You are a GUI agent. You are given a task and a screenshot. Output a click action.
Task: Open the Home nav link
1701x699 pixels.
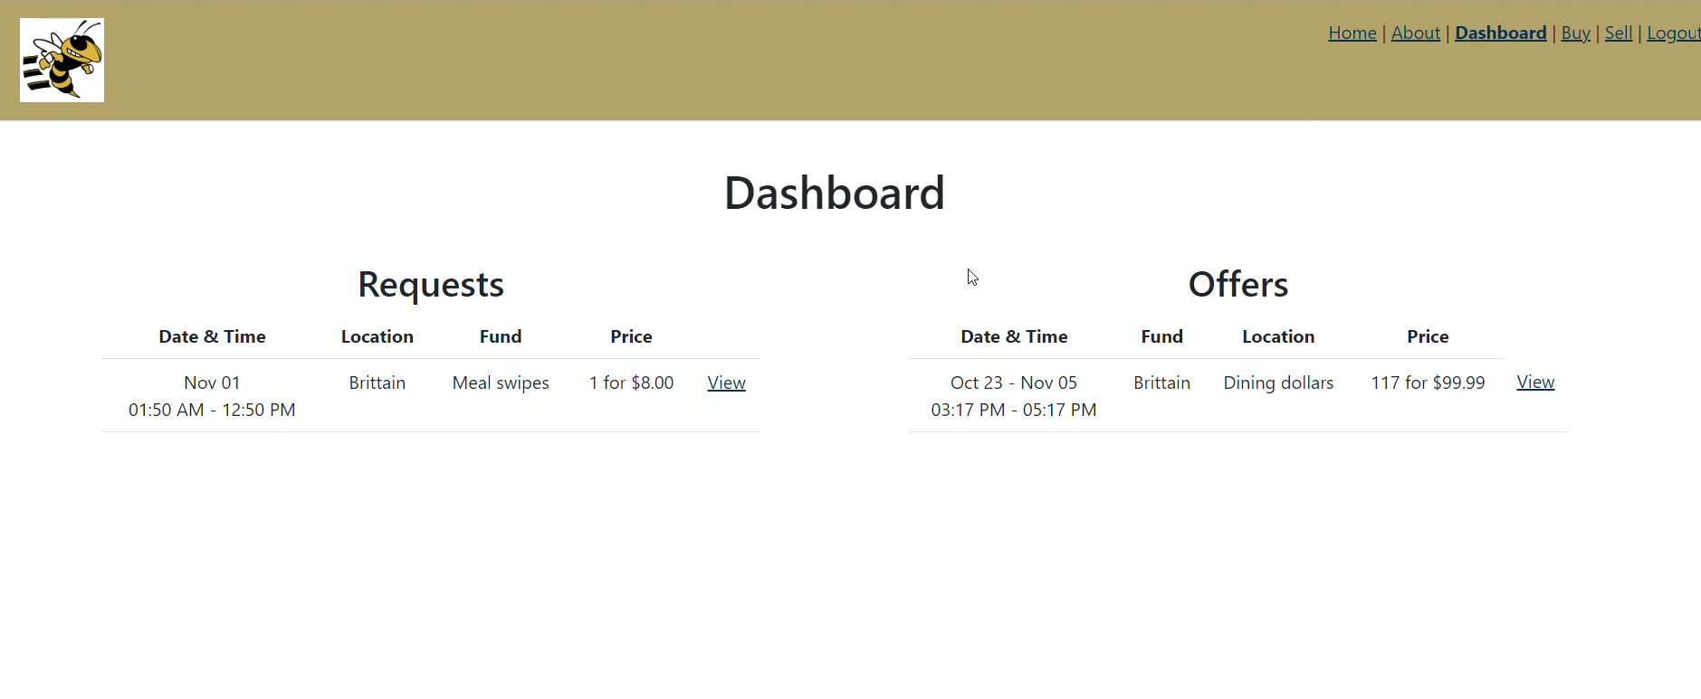[1352, 33]
